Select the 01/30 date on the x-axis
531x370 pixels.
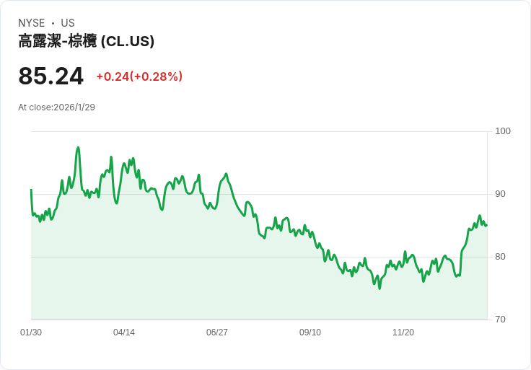[31, 332]
